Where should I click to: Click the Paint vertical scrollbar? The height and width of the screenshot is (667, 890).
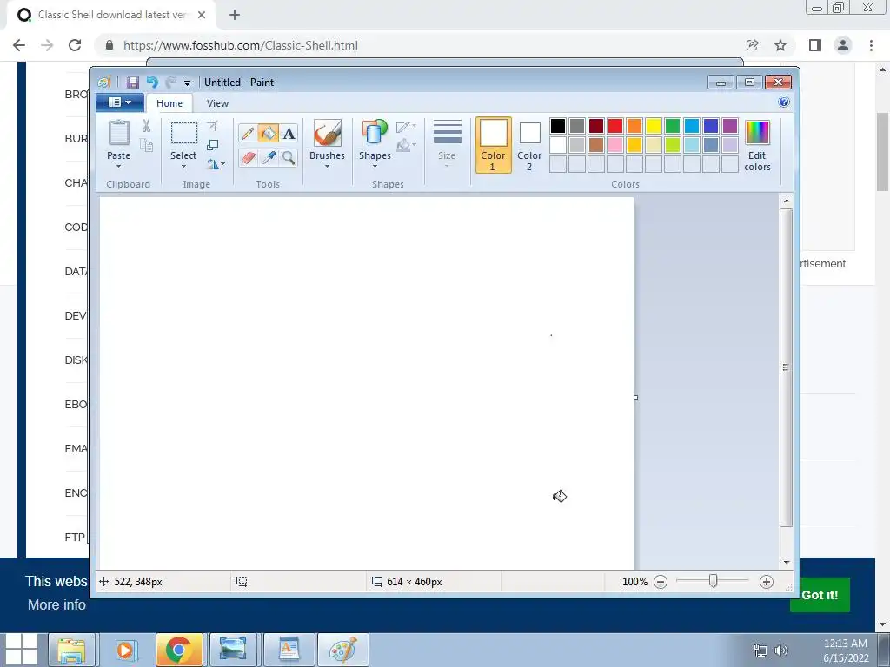click(786, 367)
